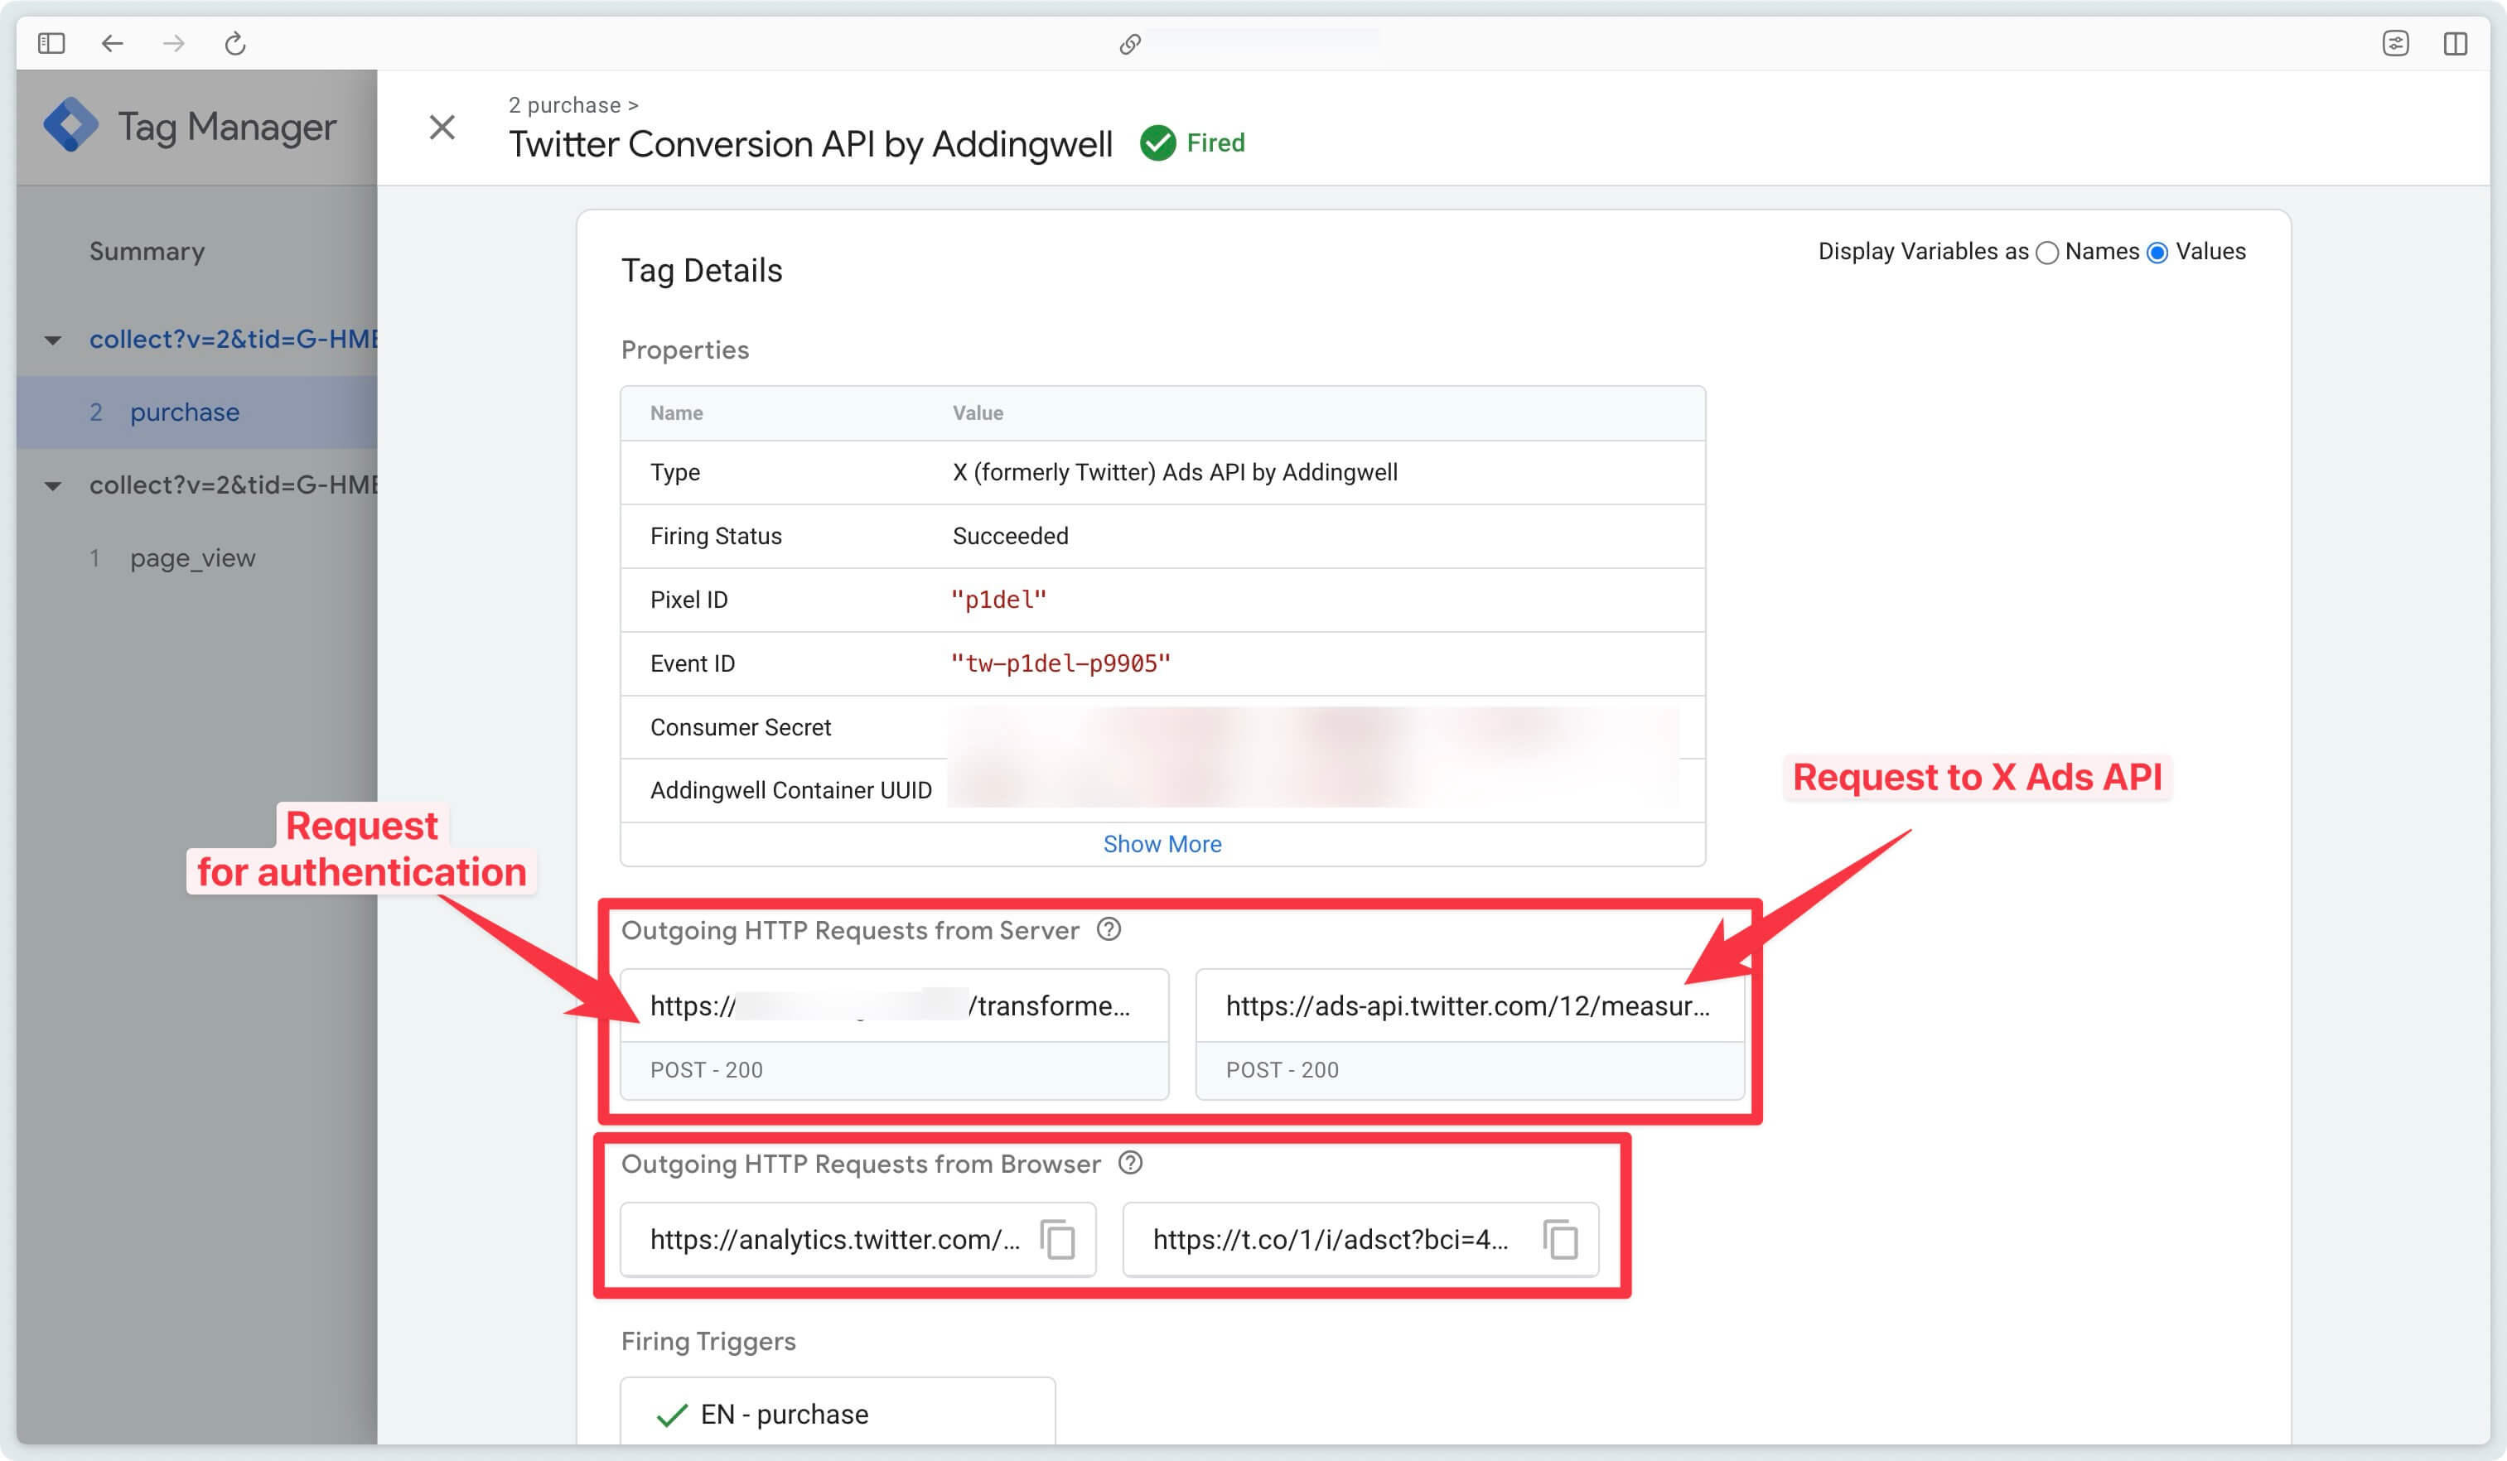
Task: Click POST - 200 status under transforme request
Action: pyautogui.click(x=707, y=1069)
